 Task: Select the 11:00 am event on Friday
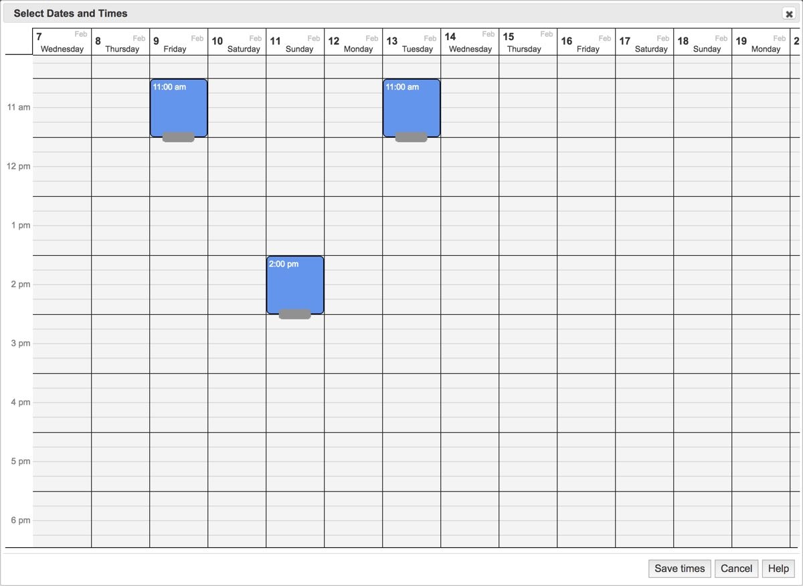click(178, 107)
